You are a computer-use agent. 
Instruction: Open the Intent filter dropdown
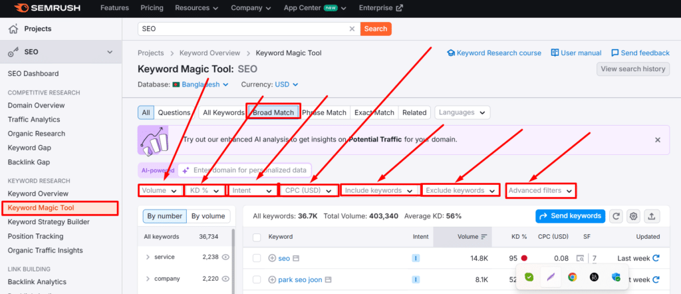point(252,191)
